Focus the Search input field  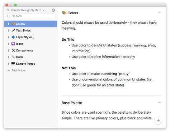pos(30,16)
